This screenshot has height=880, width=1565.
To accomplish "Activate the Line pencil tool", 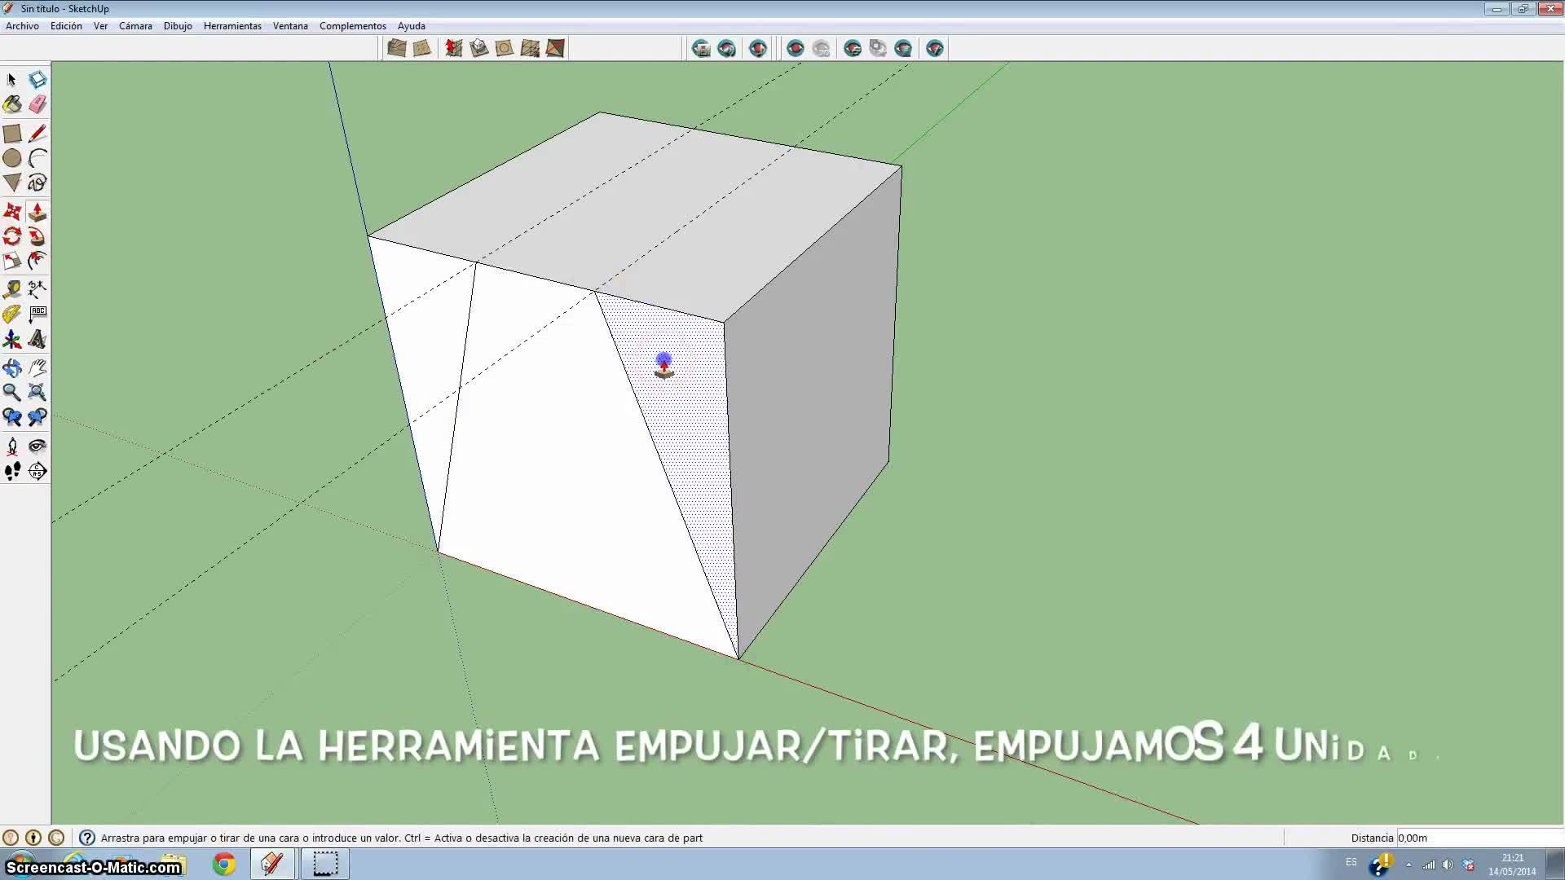I will pos(37,134).
